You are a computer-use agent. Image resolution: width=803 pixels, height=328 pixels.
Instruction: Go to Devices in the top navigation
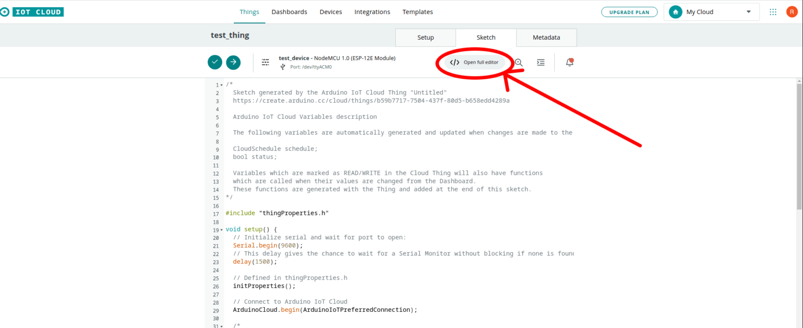330,12
